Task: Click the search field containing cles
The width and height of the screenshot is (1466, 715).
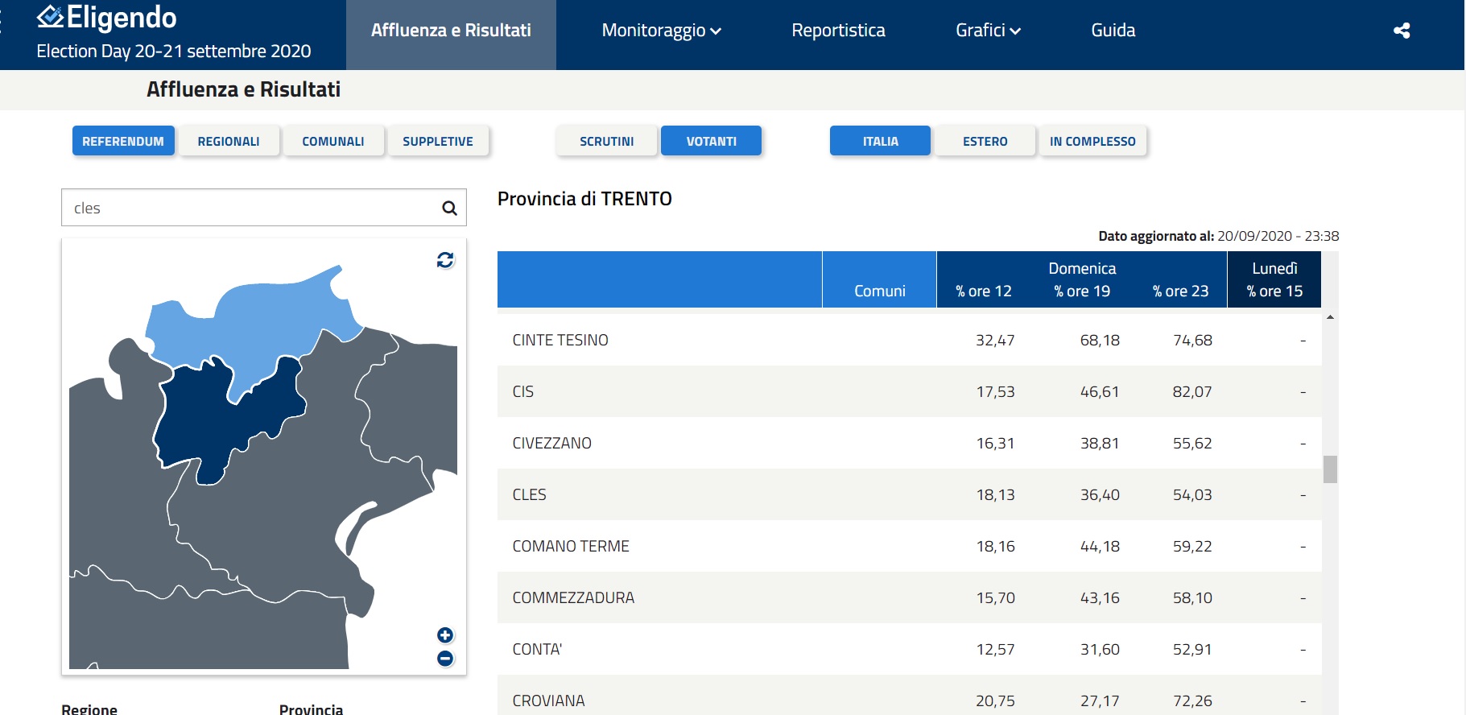Action: 250,209
